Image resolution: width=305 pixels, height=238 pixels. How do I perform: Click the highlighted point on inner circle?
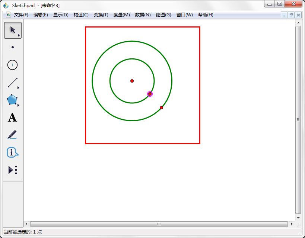point(150,94)
